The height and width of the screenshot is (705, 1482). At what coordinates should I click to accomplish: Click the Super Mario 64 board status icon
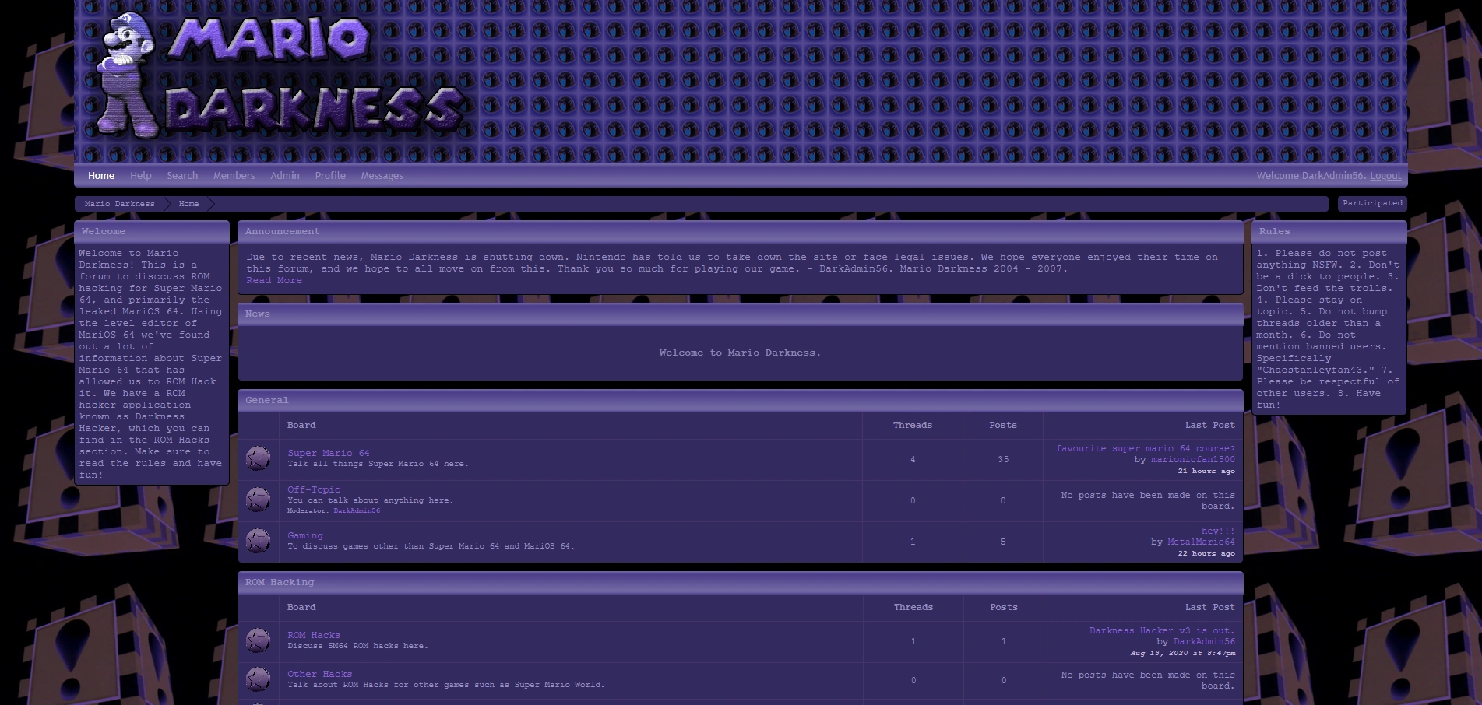pyautogui.click(x=258, y=458)
